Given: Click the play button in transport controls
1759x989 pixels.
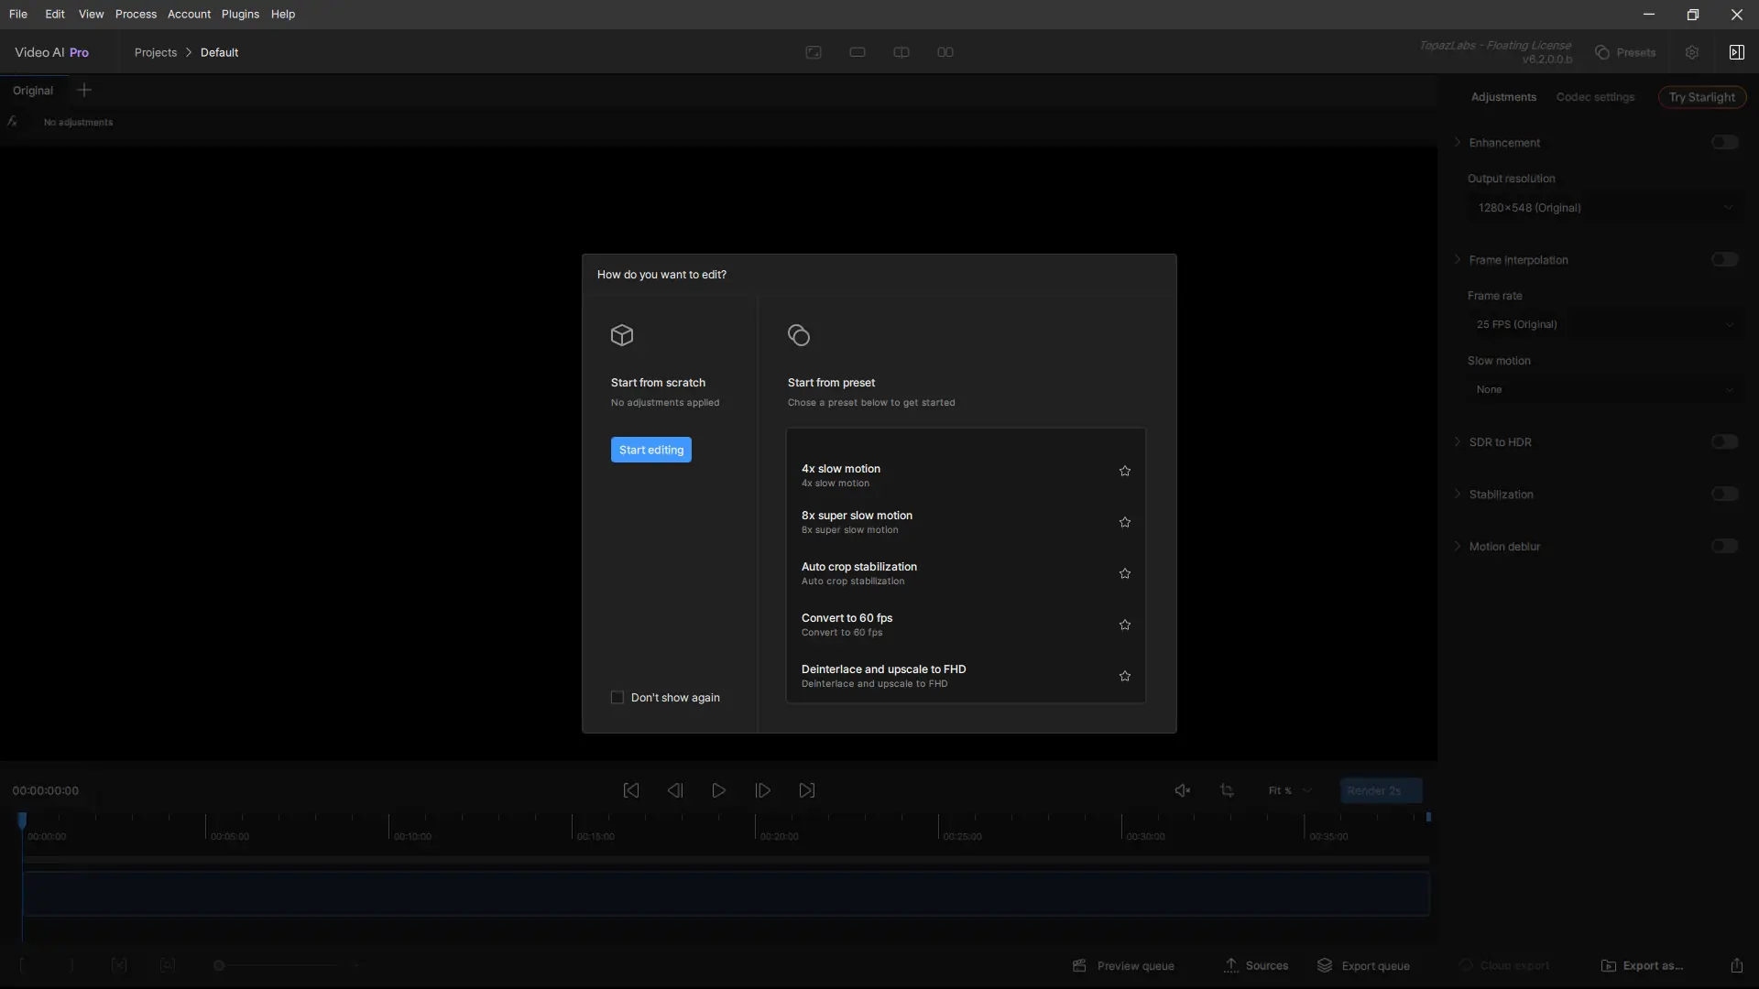Looking at the screenshot, I should click(x=718, y=790).
